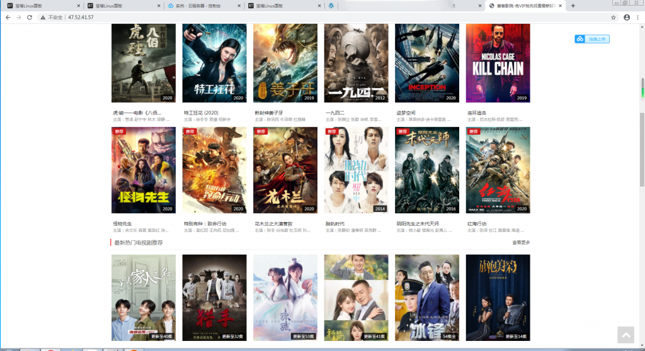Open the 红海行动 movie title link
Viewport: 645px width, 351px height.
477,224
